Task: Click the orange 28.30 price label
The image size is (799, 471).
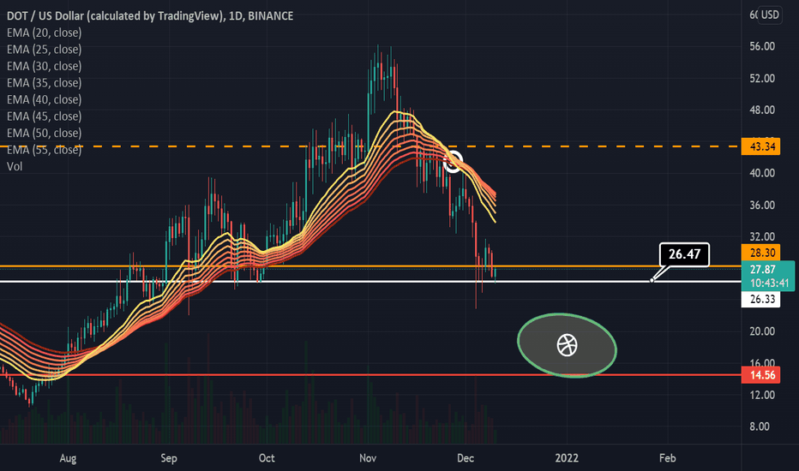Action: click(x=762, y=253)
